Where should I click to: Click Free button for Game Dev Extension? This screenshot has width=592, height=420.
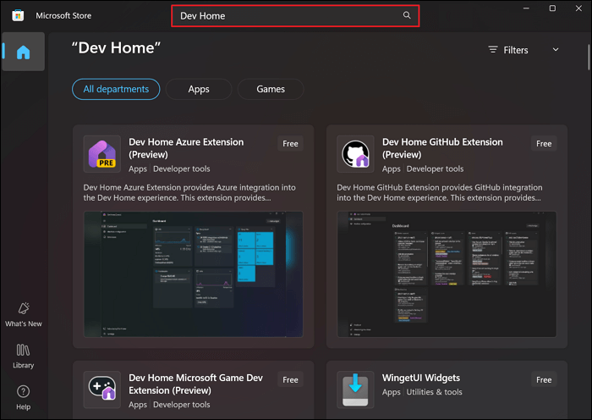click(x=290, y=380)
